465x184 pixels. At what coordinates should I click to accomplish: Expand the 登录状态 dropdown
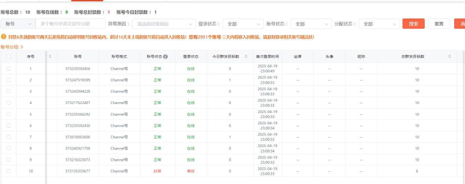pyautogui.click(x=243, y=24)
